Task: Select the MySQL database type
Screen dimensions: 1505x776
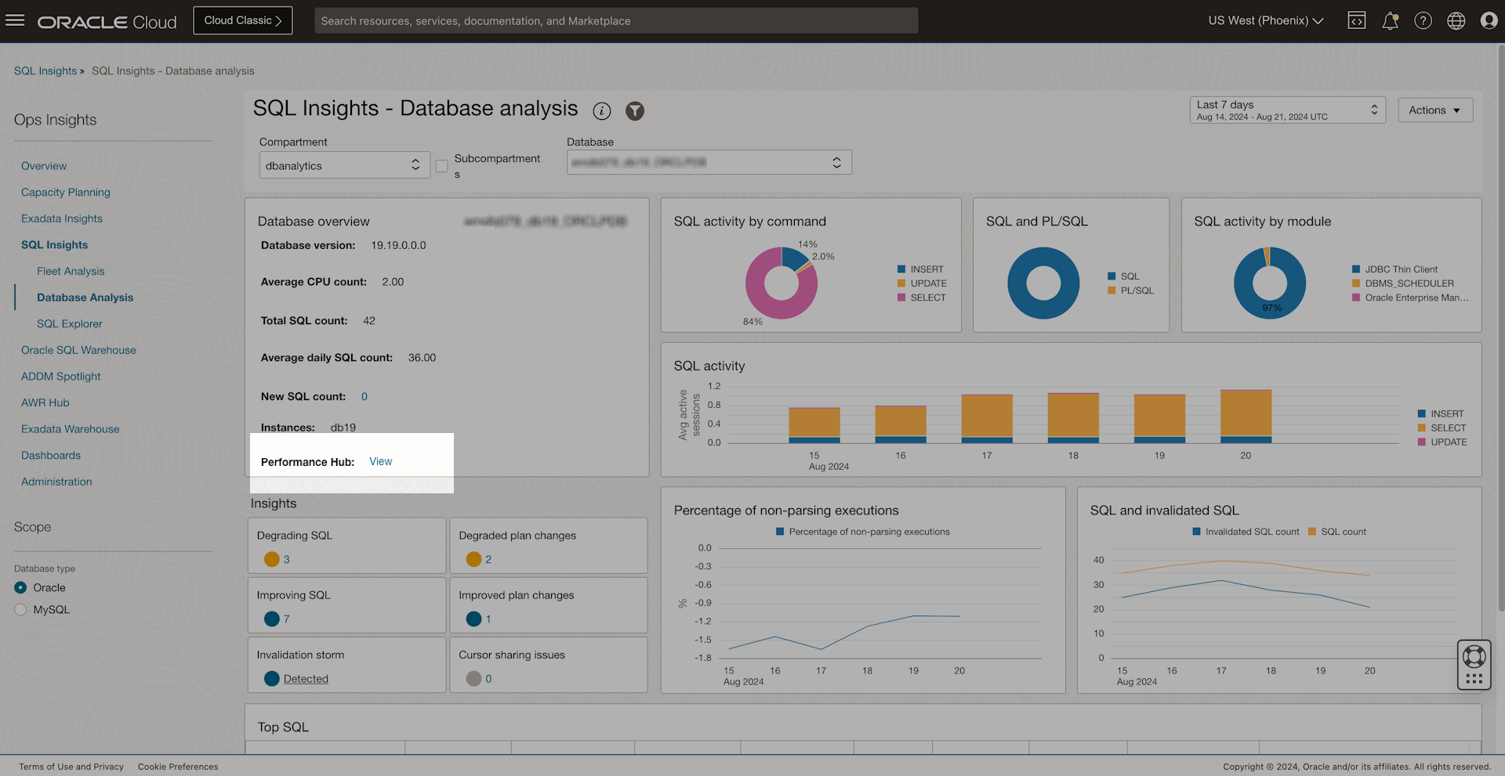Action: tap(20, 610)
